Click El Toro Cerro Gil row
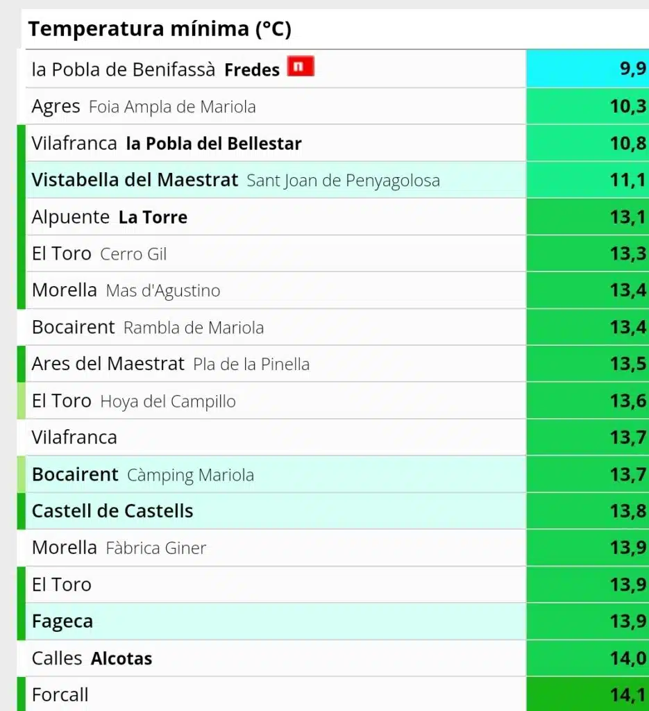 [x=276, y=253]
